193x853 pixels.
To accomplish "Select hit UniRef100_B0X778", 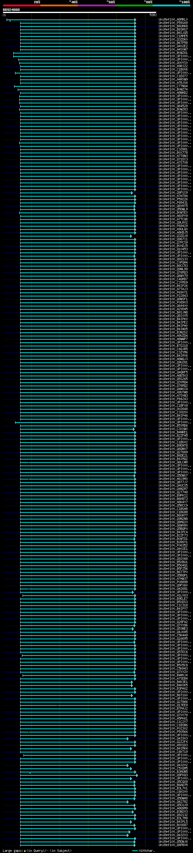I will pyautogui.click(x=173, y=153).
